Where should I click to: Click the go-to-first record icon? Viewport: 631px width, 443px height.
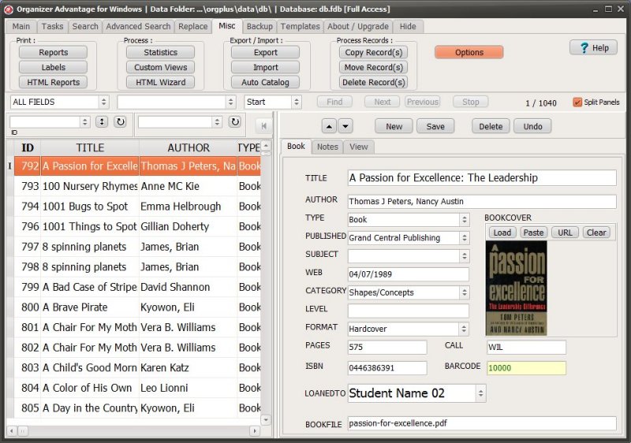(x=263, y=126)
